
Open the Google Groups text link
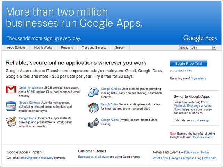[x=111, y=89]
